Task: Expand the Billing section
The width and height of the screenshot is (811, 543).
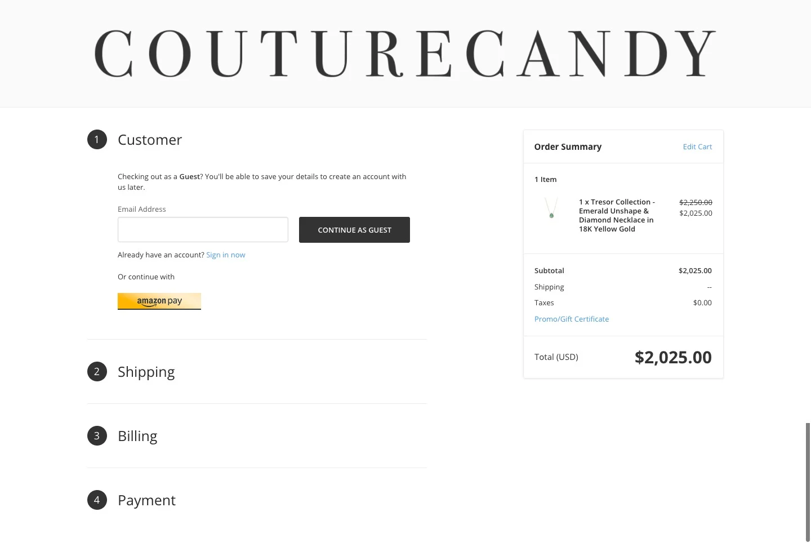Action: click(137, 435)
